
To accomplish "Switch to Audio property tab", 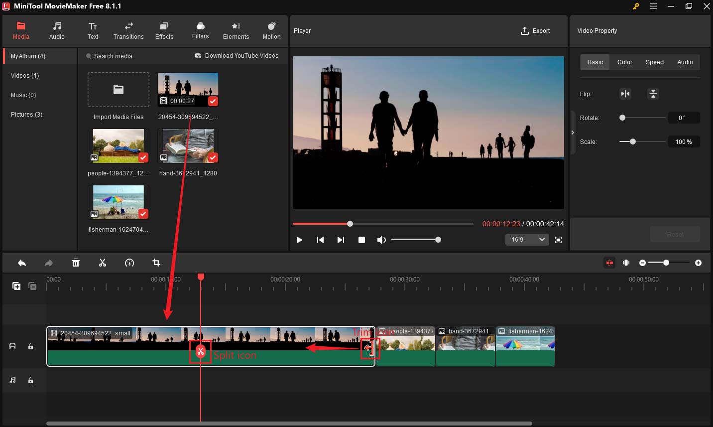I will pos(685,62).
